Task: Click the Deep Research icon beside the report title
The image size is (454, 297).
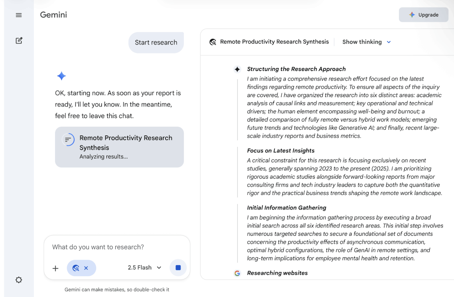Action: click(212, 42)
